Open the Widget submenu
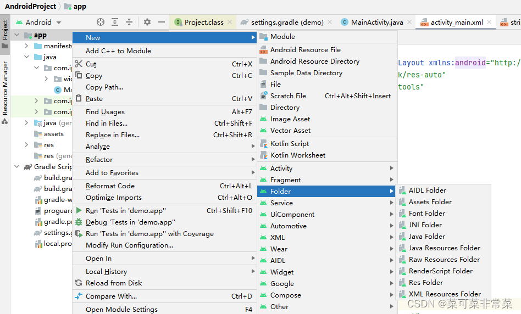This screenshot has height=314, width=521. tap(328, 272)
